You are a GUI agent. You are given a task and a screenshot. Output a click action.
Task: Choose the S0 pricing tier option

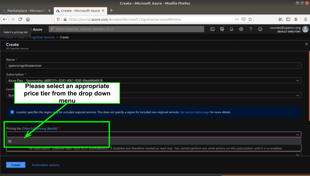154,141
